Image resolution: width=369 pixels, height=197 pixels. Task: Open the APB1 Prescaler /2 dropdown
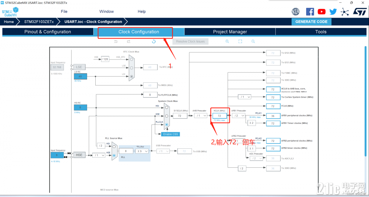238,116
